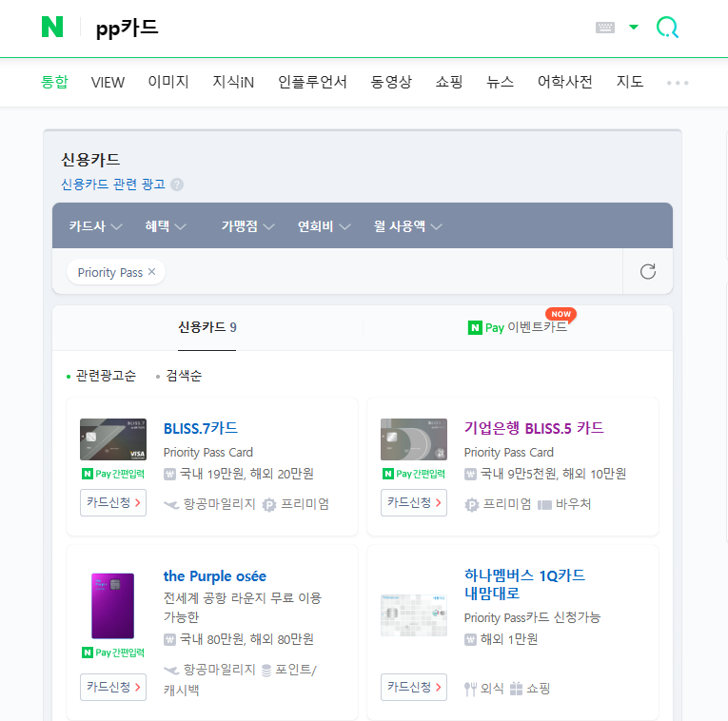Open the 인플루언서 tab
This screenshot has height=721, width=728.
tap(312, 82)
